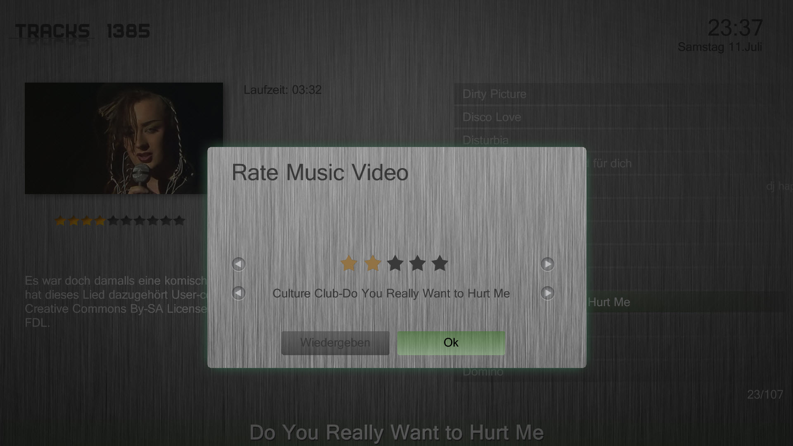
Task: Select Dirty Picture in track list
Action: (x=494, y=94)
